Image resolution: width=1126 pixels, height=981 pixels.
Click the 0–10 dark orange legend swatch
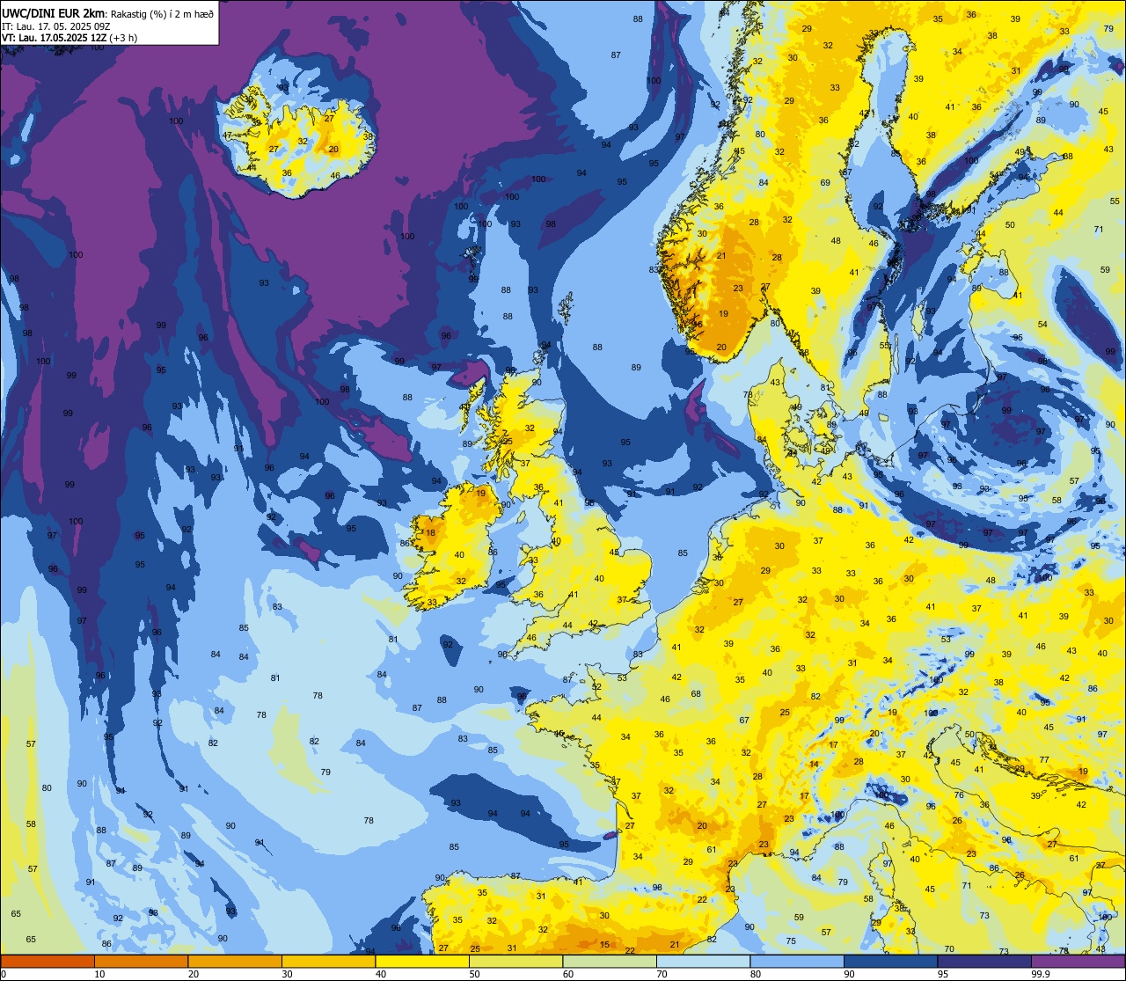[48, 961]
